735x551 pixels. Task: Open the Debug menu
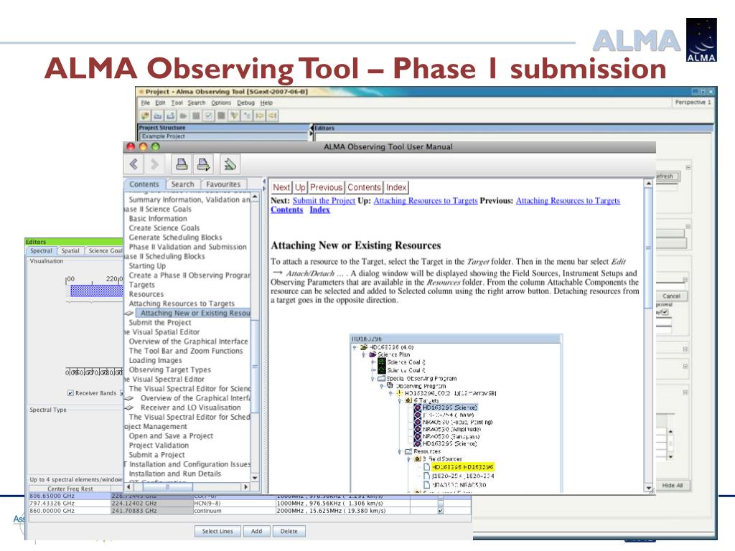(x=245, y=103)
